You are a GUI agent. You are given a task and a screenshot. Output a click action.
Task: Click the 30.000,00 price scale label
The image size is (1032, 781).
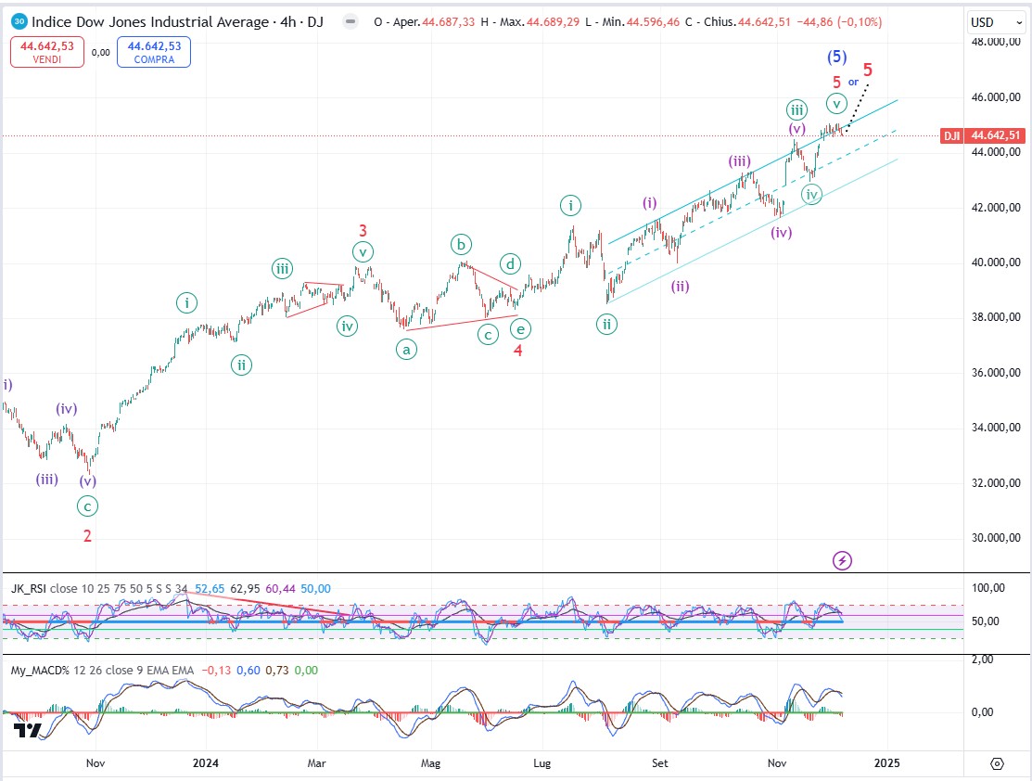click(x=996, y=537)
